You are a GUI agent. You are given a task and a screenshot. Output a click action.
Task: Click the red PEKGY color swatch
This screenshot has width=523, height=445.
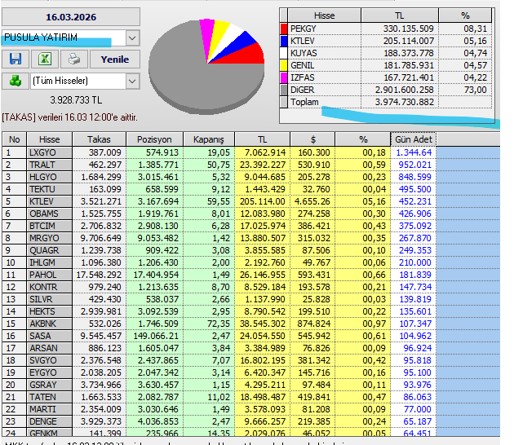(284, 29)
